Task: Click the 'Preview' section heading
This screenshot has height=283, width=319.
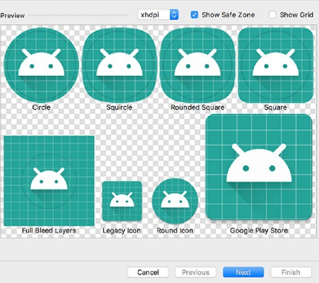Action: (x=12, y=15)
